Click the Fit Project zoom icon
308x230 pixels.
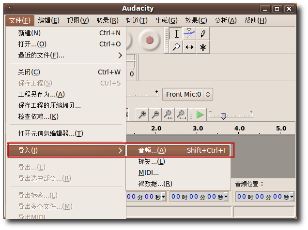click(181, 115)
